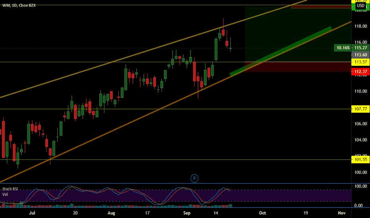Select the green profit zone of long position

click(298, 34)
